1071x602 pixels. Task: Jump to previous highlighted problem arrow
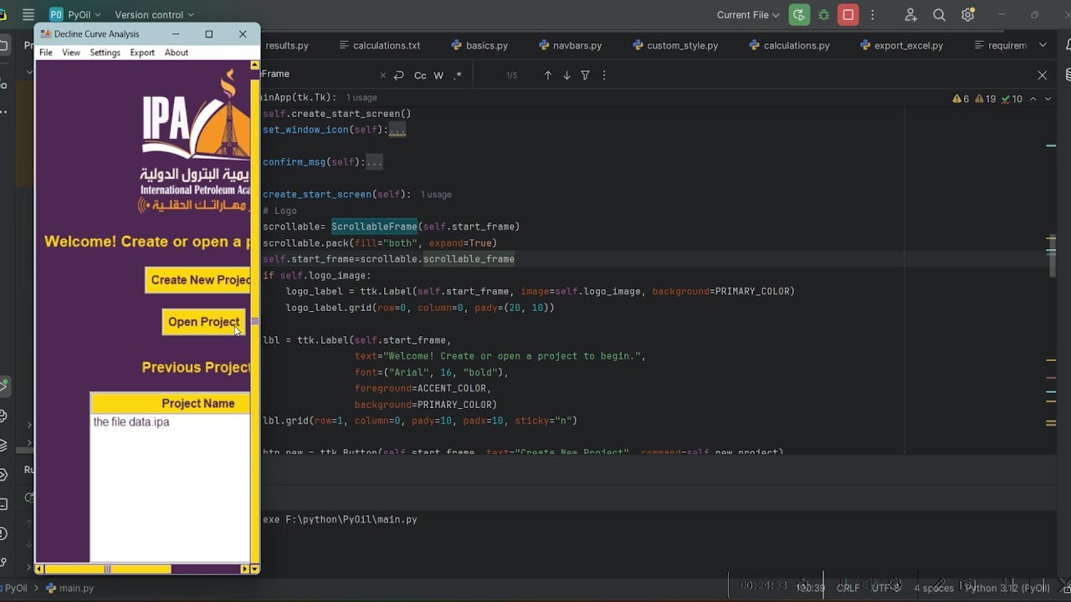pyautogui.click(x=1033, y=99)
